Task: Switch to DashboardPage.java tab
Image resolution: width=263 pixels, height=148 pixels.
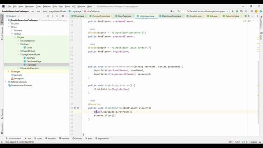Action: click(x=171, y=16)
